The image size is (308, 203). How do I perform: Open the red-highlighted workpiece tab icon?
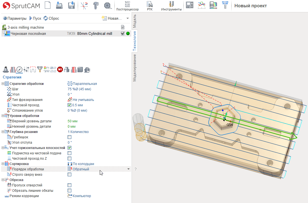[74, 69]
